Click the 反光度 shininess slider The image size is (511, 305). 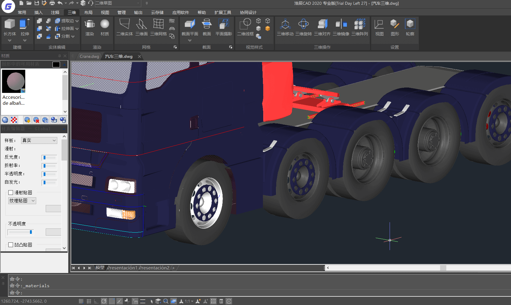[49, 158]
